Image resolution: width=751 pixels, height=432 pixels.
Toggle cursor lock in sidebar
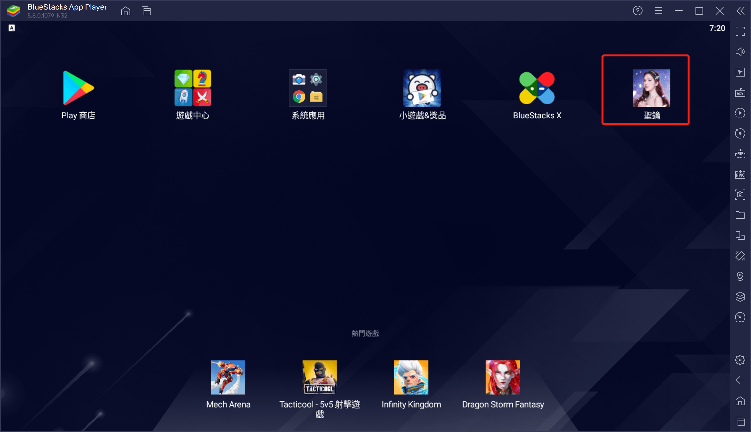point(740,72)
